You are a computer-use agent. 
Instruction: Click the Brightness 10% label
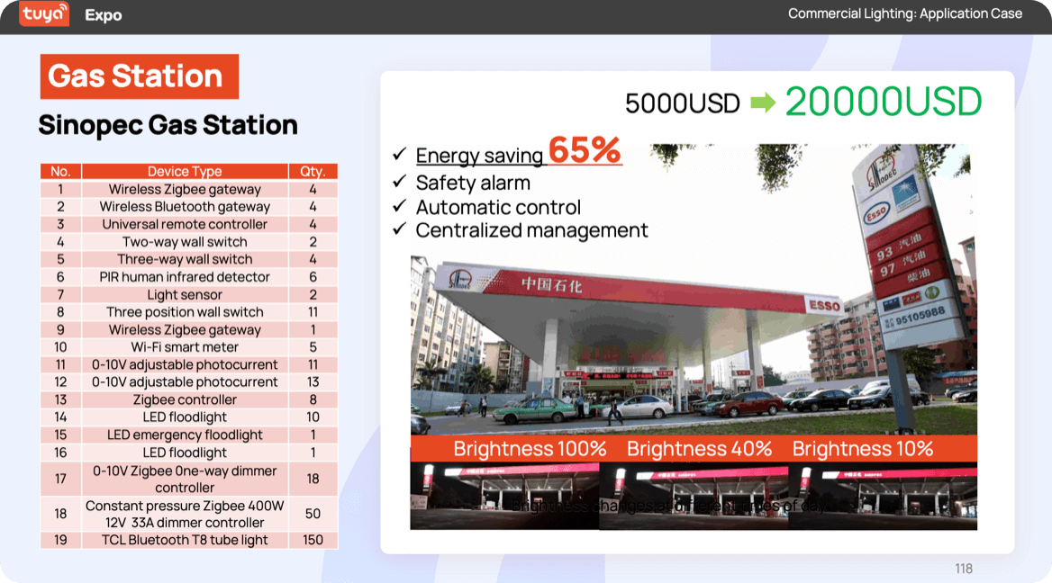click(x=863, y=448)
